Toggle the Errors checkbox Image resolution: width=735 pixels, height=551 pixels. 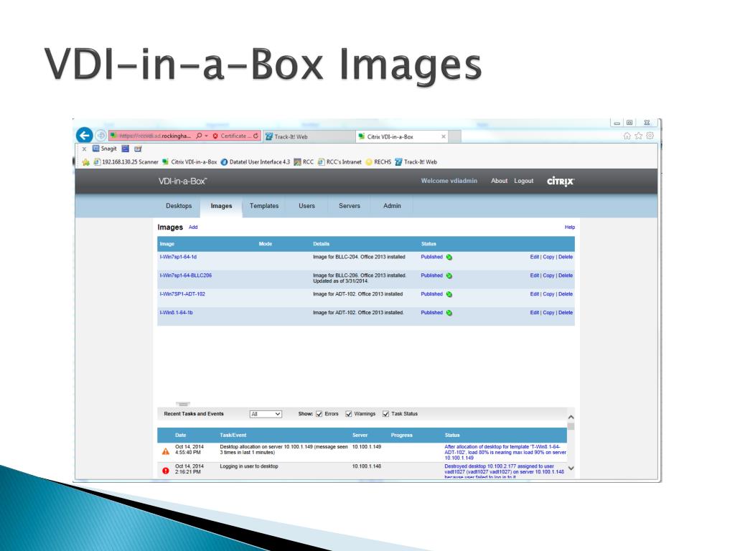tap(319, 414)
